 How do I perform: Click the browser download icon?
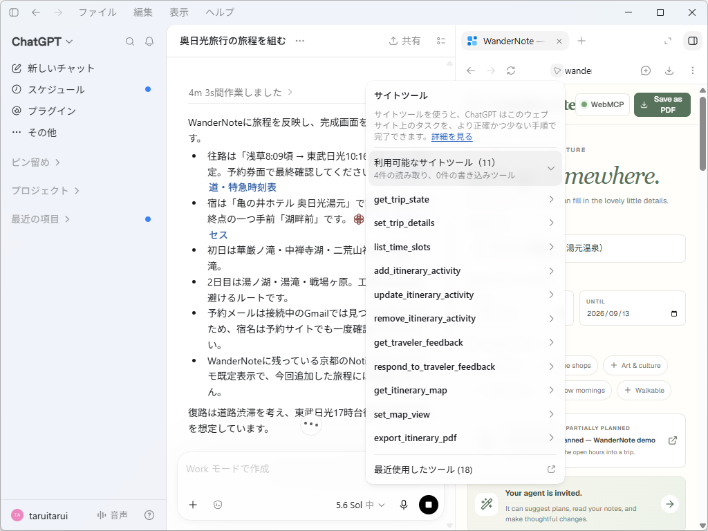(x=669, y=71)
